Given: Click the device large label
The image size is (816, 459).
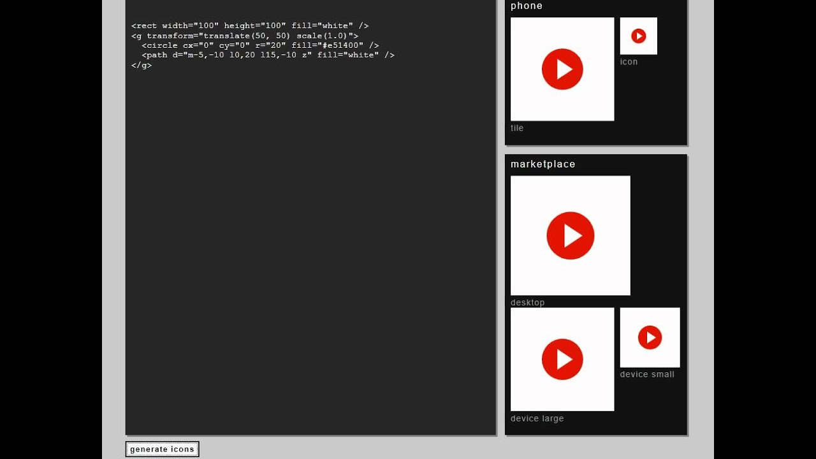Looking at the screenshot, I should pos(537,418).
